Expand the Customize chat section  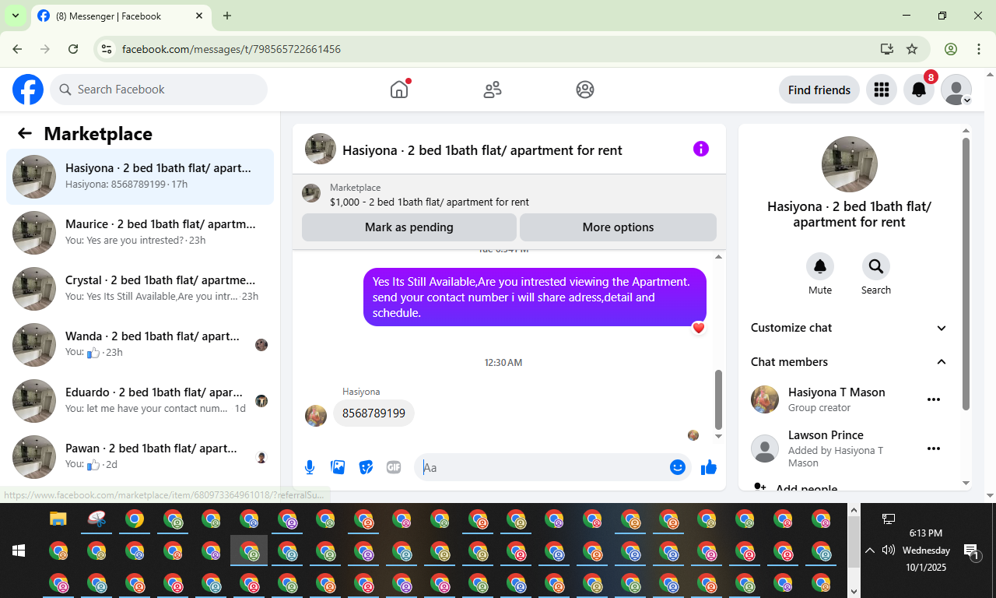tap(849, 328)
